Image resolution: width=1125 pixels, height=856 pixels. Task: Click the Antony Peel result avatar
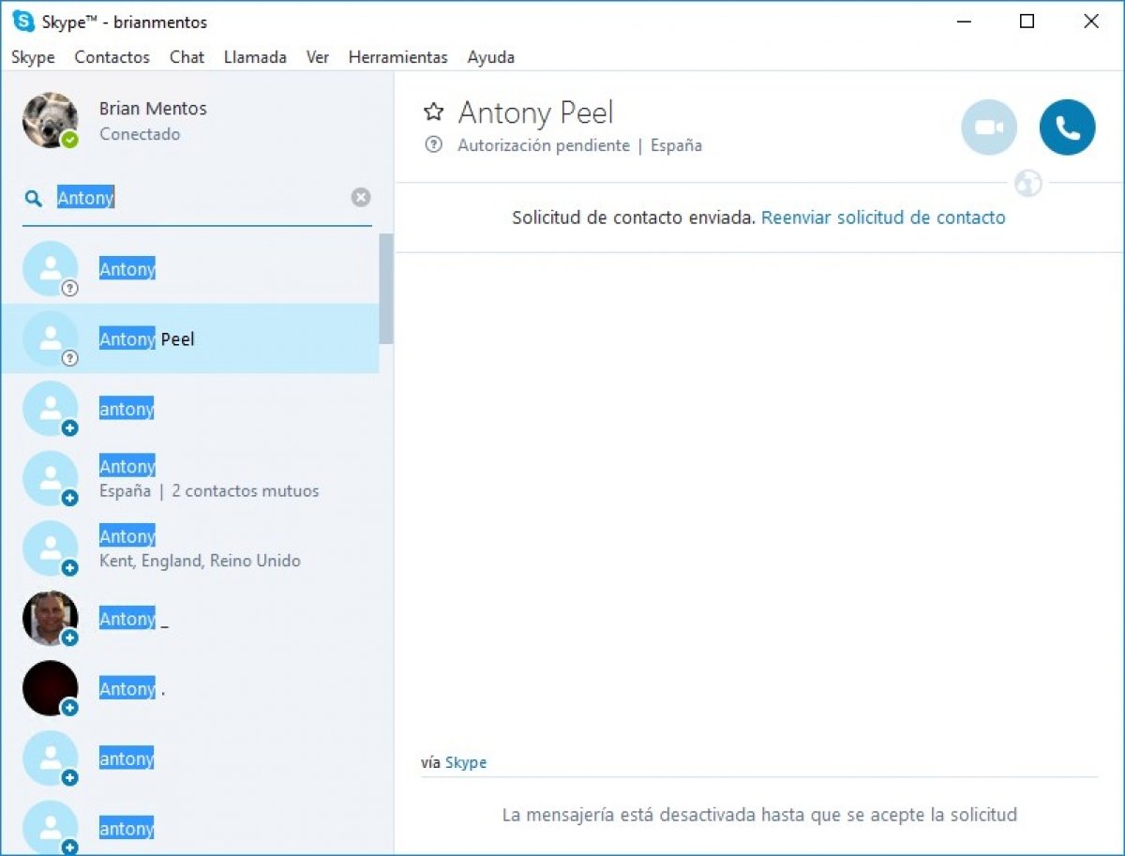point(50,338)
